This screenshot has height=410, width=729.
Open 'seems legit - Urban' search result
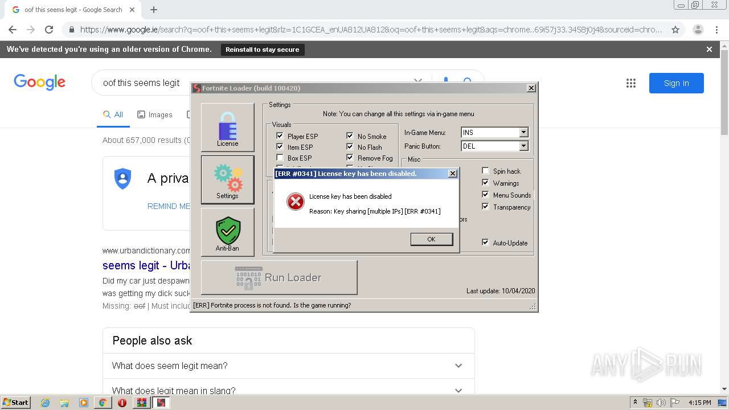click(x=146, y=265)
